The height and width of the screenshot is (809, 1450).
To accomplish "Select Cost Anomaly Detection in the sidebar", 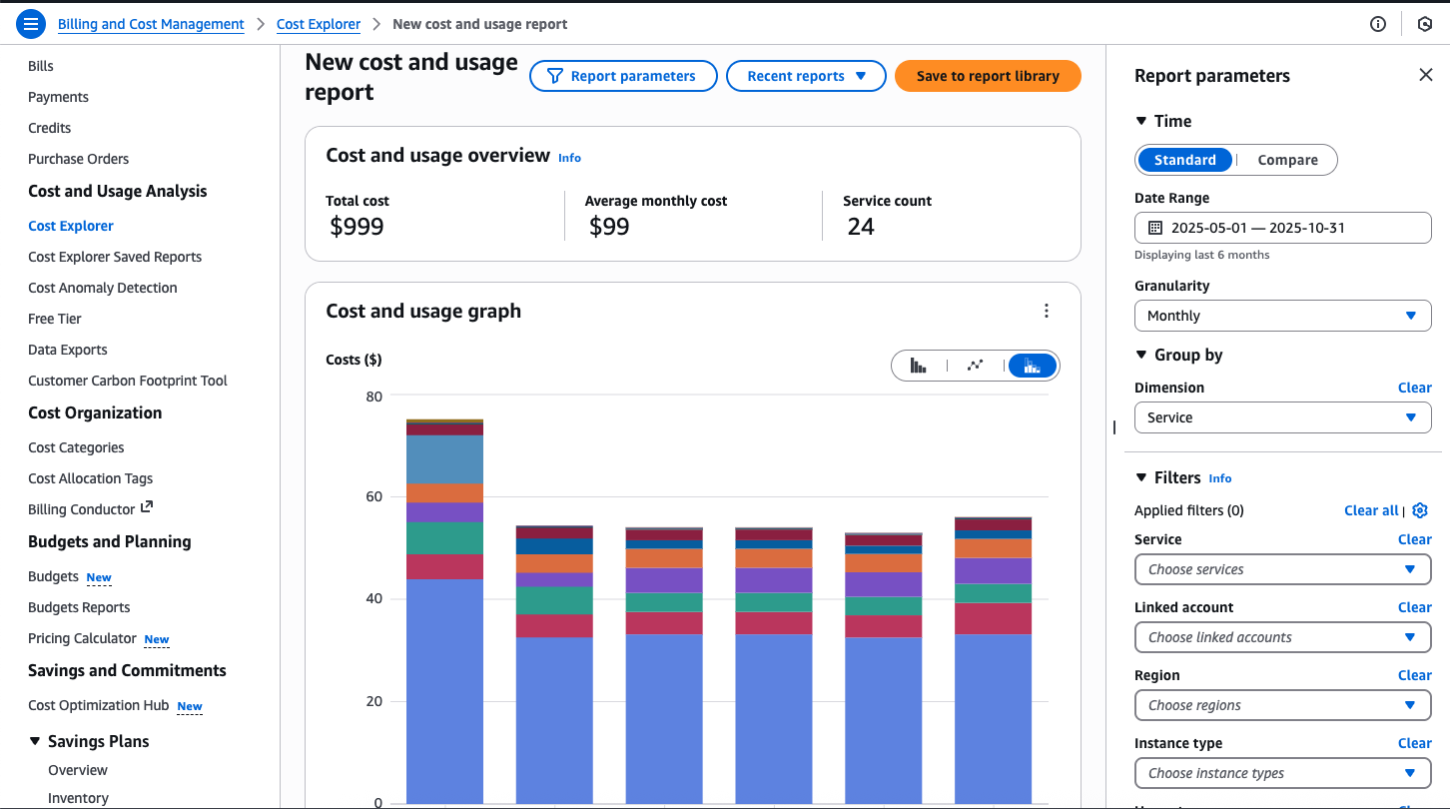I will 102,288.
